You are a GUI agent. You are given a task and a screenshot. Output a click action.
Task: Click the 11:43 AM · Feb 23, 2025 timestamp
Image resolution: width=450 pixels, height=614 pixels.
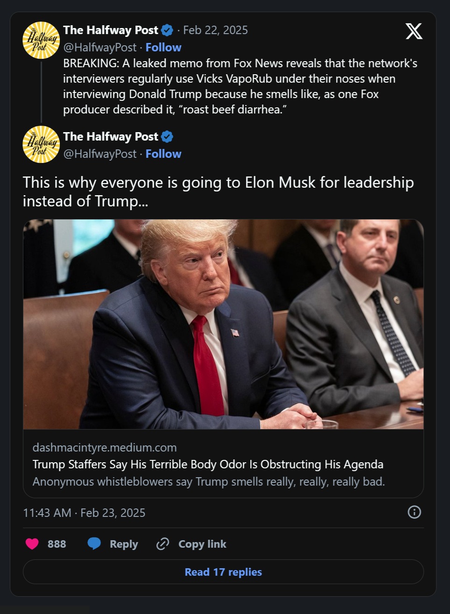point(84,513)
